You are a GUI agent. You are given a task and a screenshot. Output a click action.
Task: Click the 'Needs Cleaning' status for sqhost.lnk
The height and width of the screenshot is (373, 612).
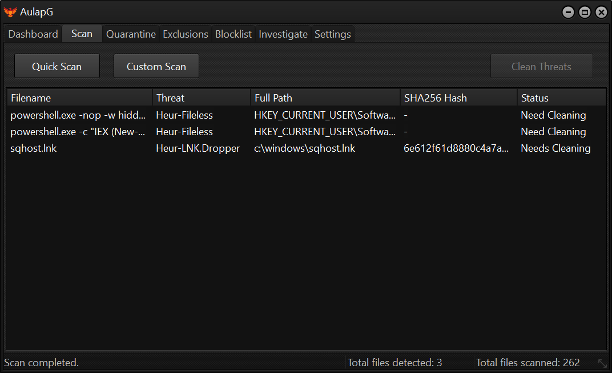pyautogui.click(x=556, y=148)
